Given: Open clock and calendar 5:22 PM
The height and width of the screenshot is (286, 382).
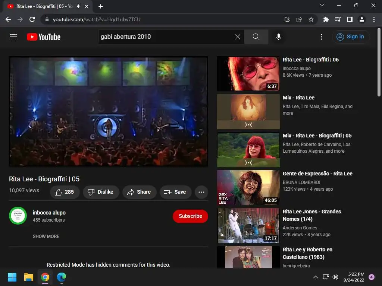Looking at the screenshot, I should 354,277.
